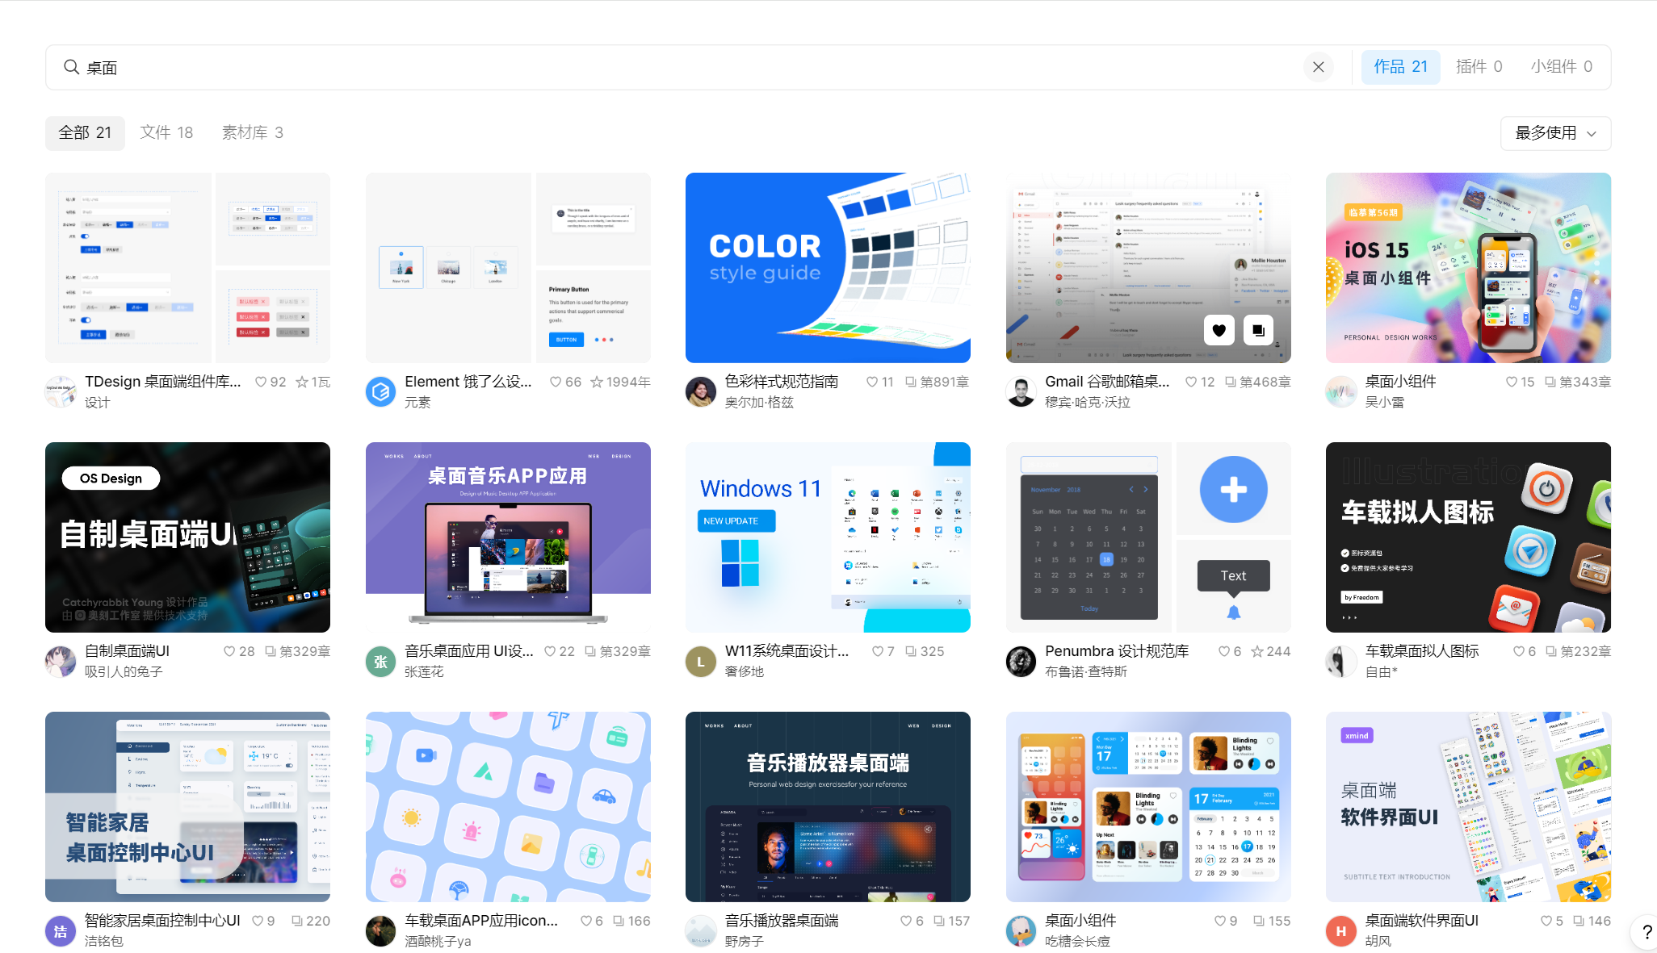Click search bar to edit query
This screenshot has height=953, width=1657.
click(x=692, y=67)
